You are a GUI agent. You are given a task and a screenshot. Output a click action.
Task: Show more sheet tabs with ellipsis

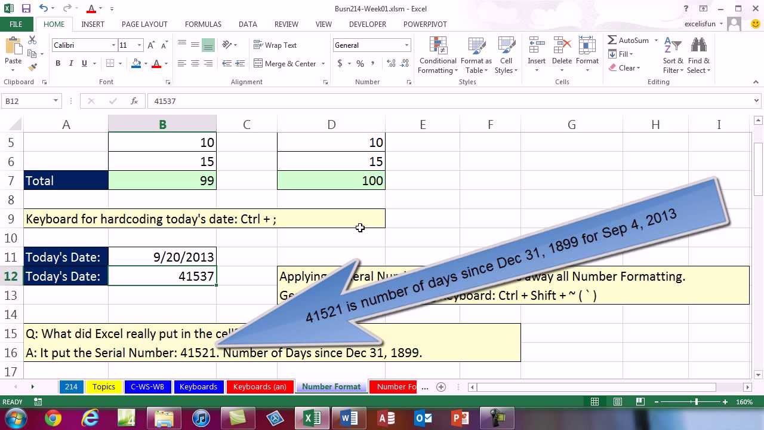point(425,386)
